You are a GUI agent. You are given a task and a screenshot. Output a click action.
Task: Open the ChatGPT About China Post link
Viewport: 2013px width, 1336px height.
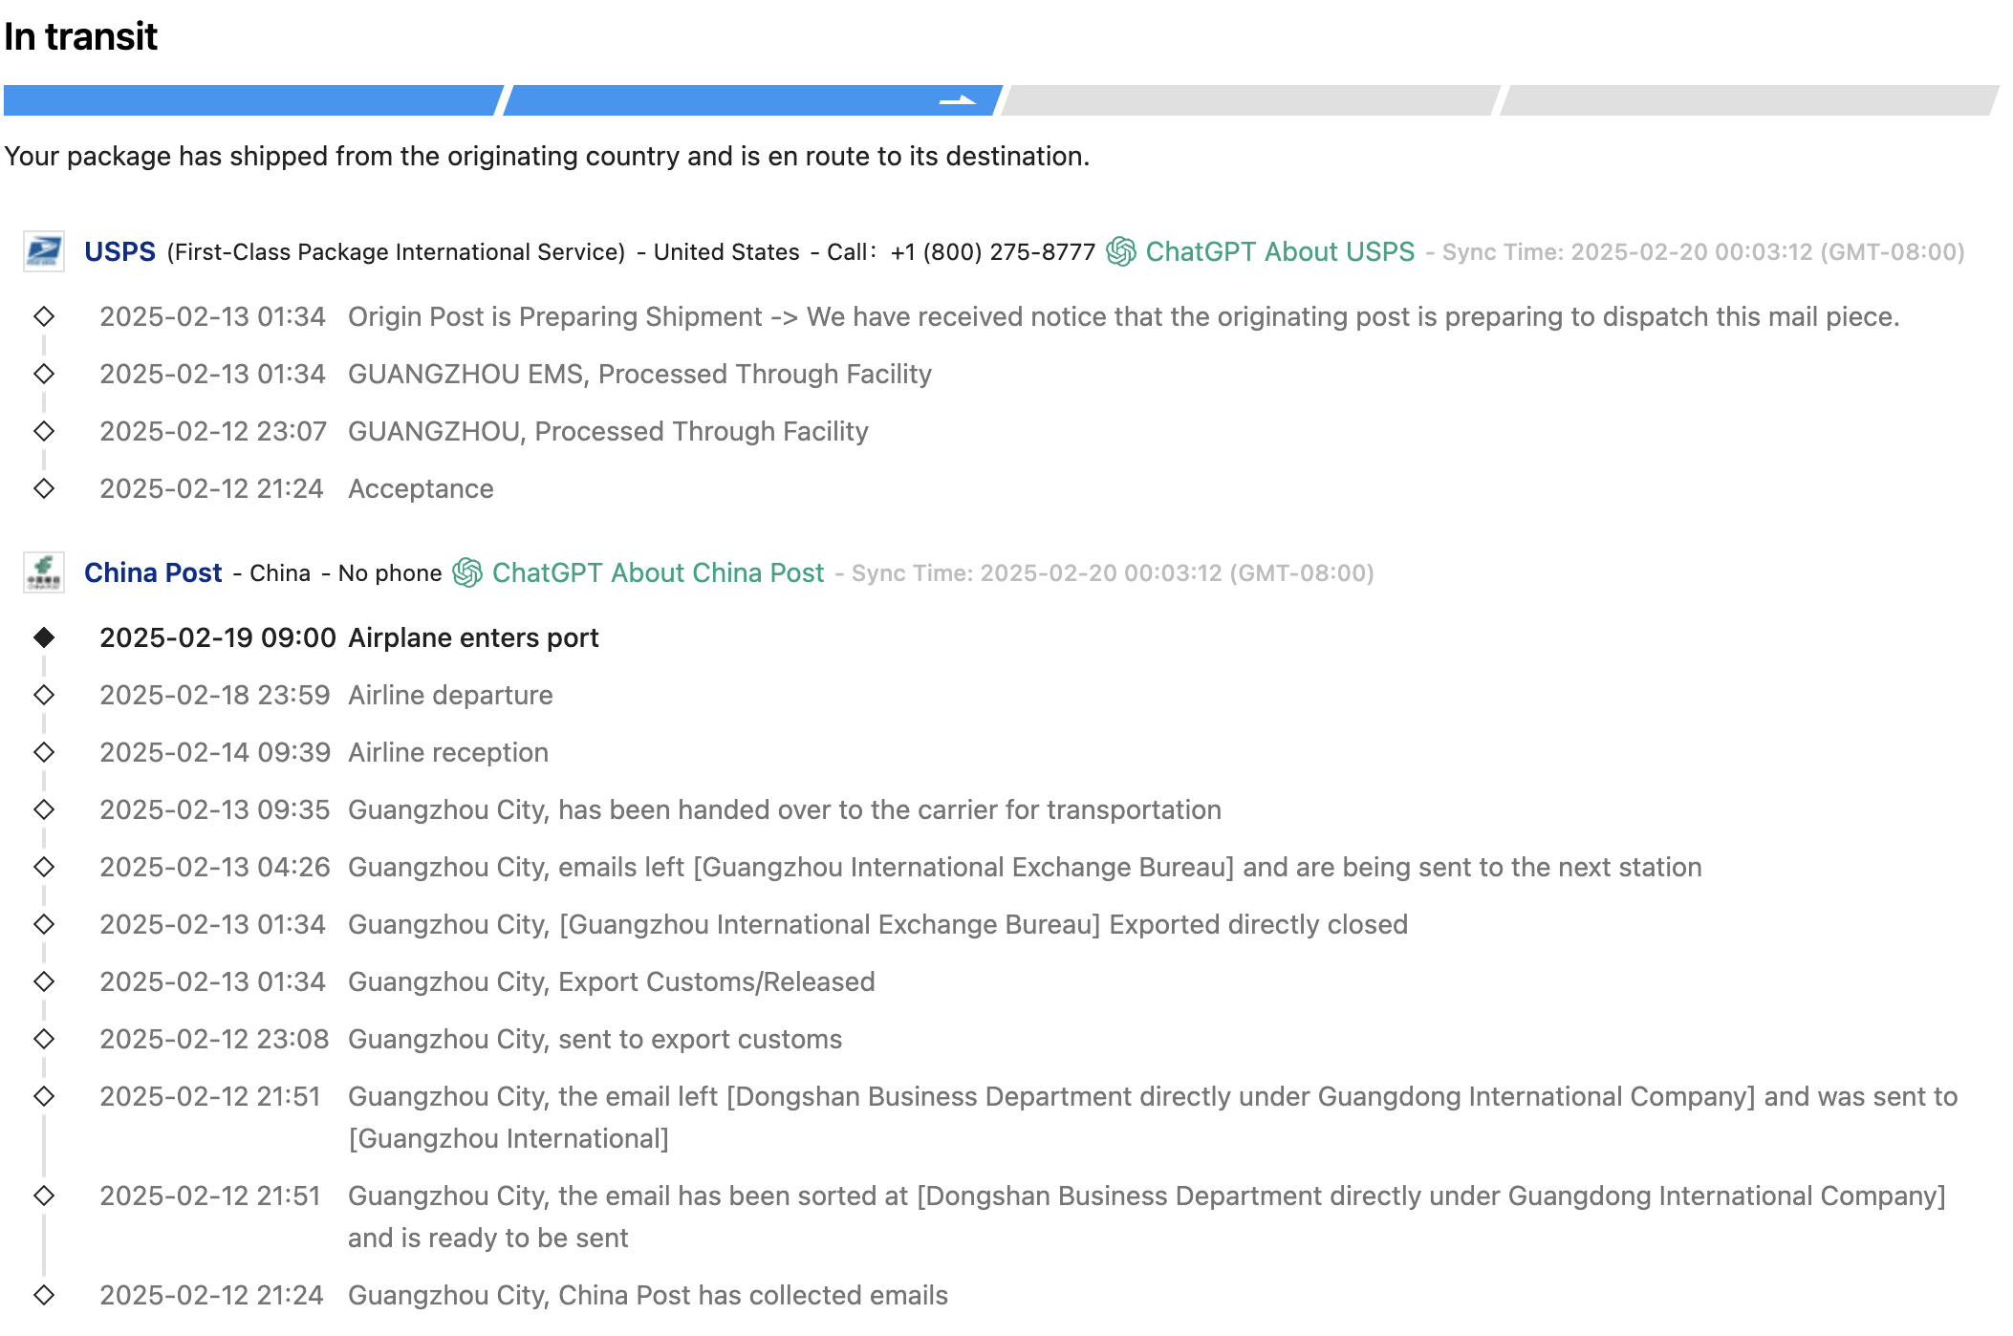[658, 572]
